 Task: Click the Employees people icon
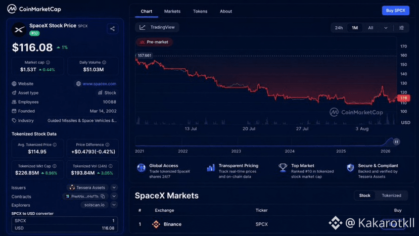[x=14, y=102]
